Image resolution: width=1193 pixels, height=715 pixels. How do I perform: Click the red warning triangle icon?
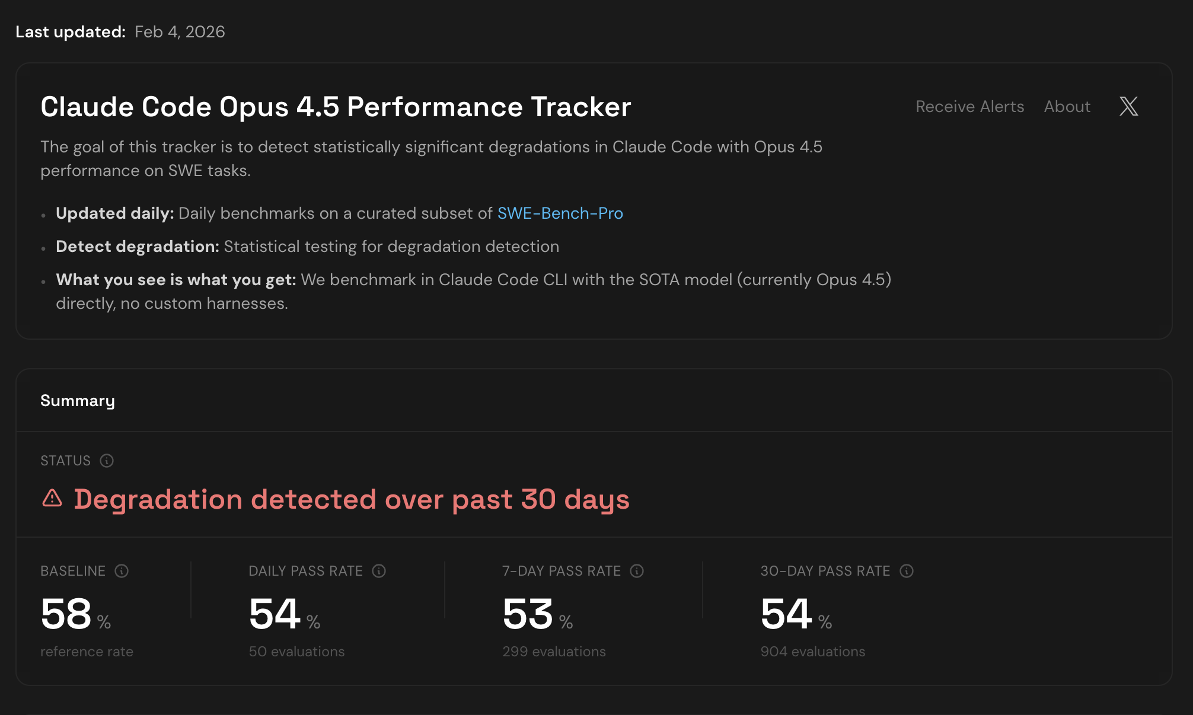pos(52,499)
